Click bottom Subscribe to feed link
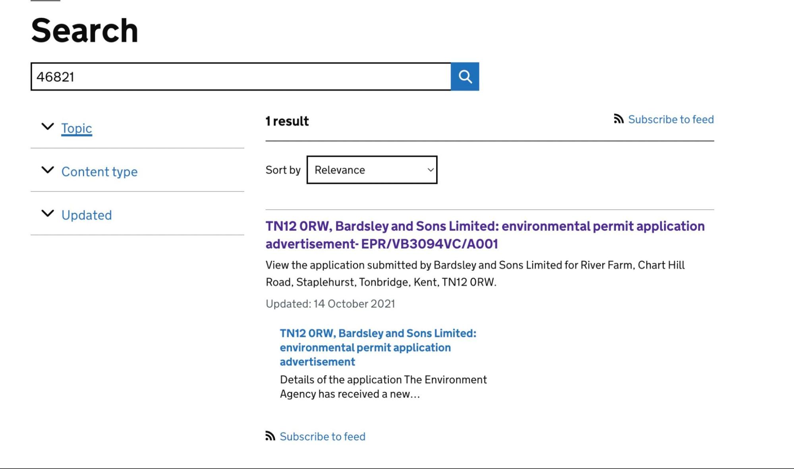This screenshot has width=794, height=469. tap(323, 436)
